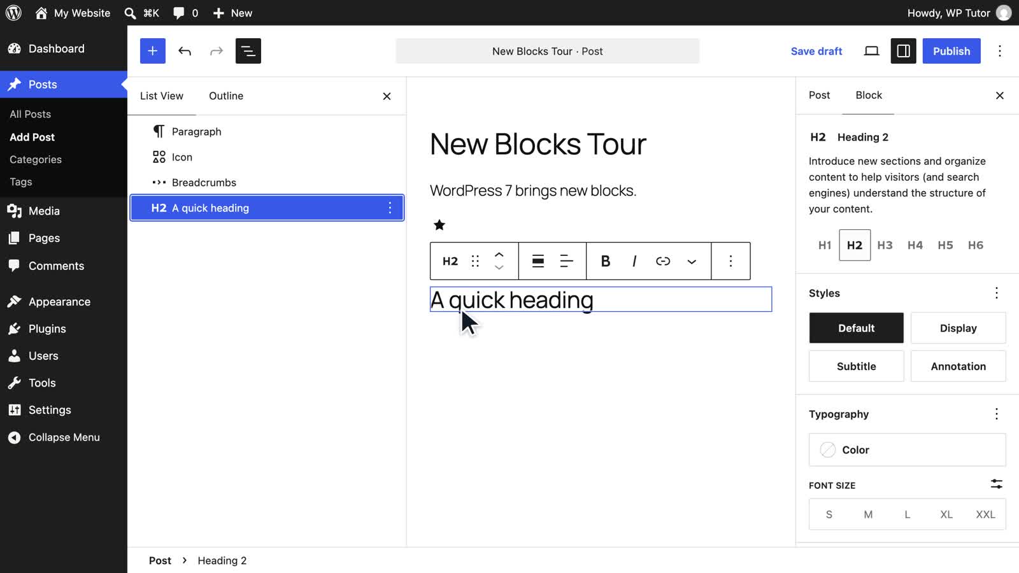Set heading level to H4
Image resolution: width=1019 pixels, height=573 pixels.
[x=915, y=245]
